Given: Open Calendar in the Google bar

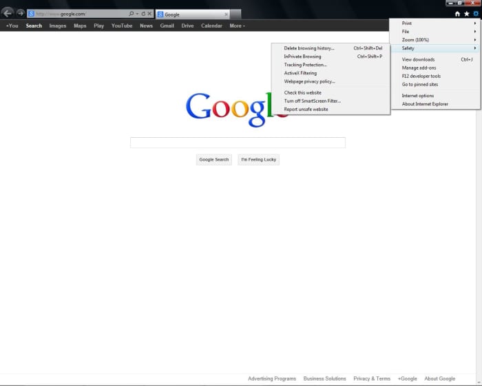Looking at the screenshot, I should point(211,26).
